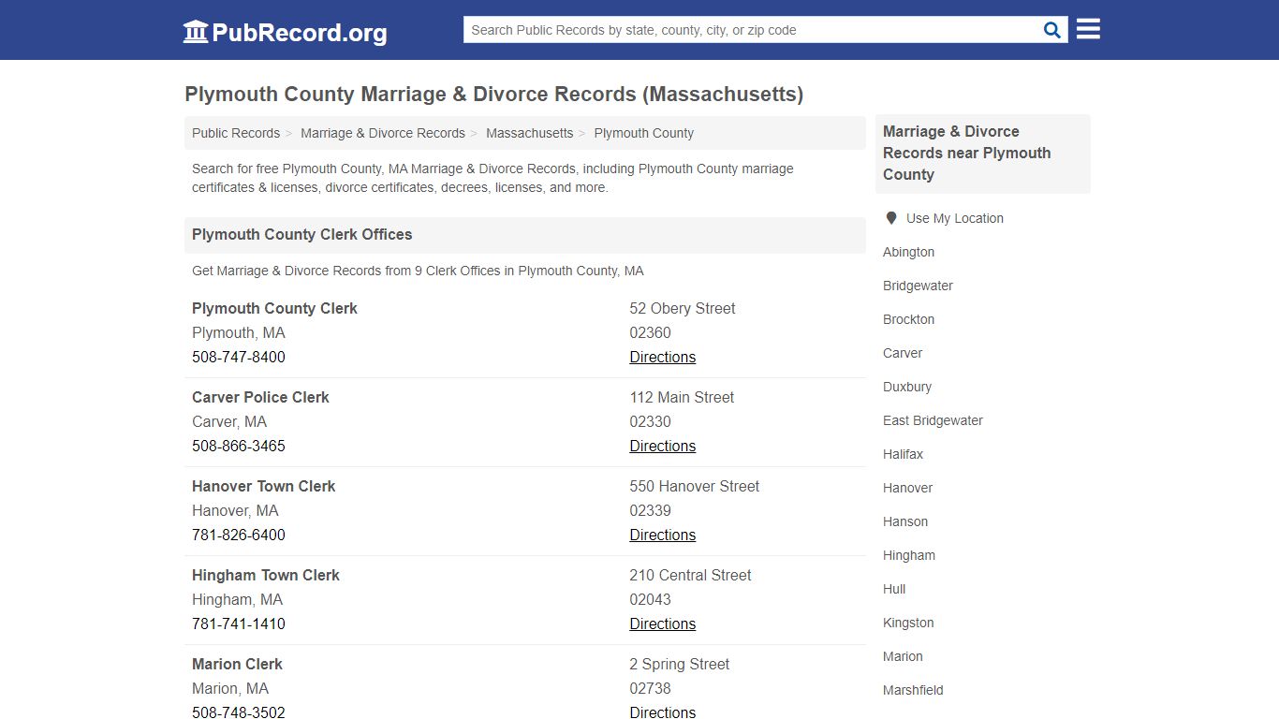Open Hull nearby records
This screenshot has width=1279, height=719.
click(894, 589)
